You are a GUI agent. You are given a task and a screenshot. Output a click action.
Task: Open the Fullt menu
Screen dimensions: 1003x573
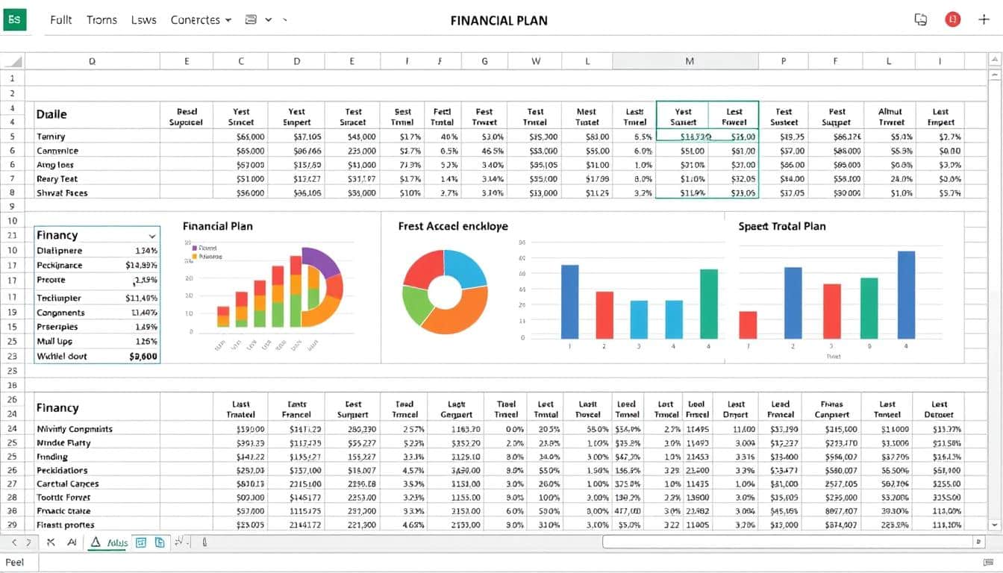(x=61, y=20)
